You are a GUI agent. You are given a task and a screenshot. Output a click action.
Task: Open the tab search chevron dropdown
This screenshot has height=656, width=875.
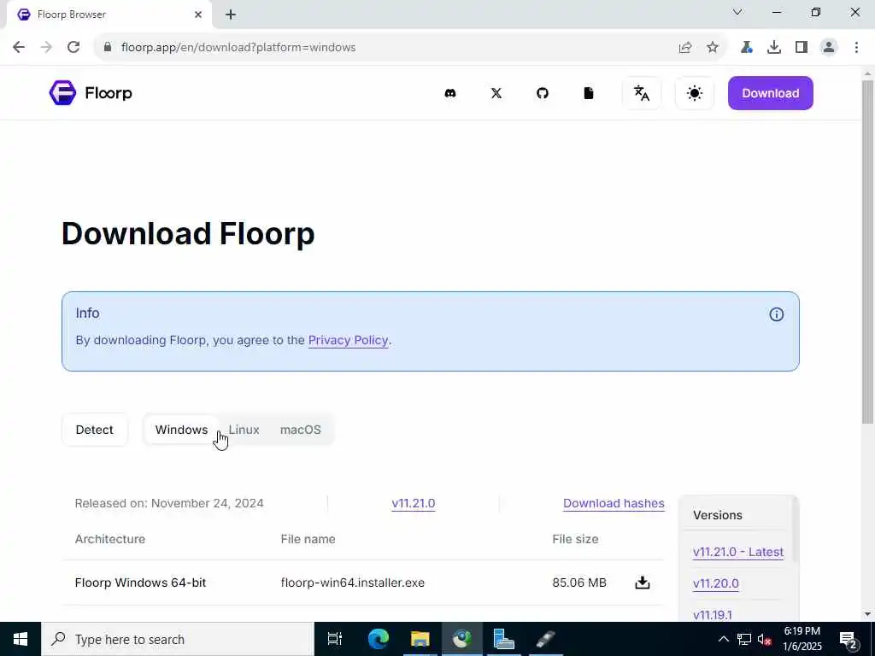tap(737, 12)
